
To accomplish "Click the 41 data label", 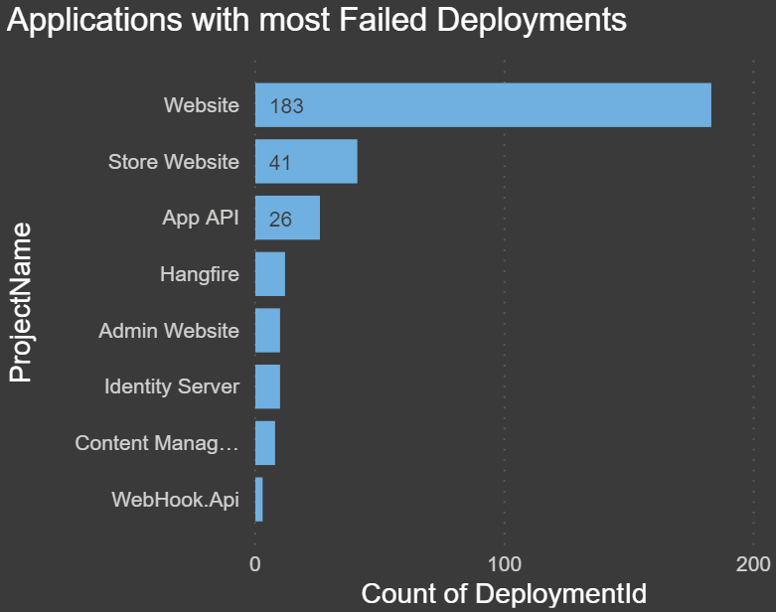I will 280,163.
